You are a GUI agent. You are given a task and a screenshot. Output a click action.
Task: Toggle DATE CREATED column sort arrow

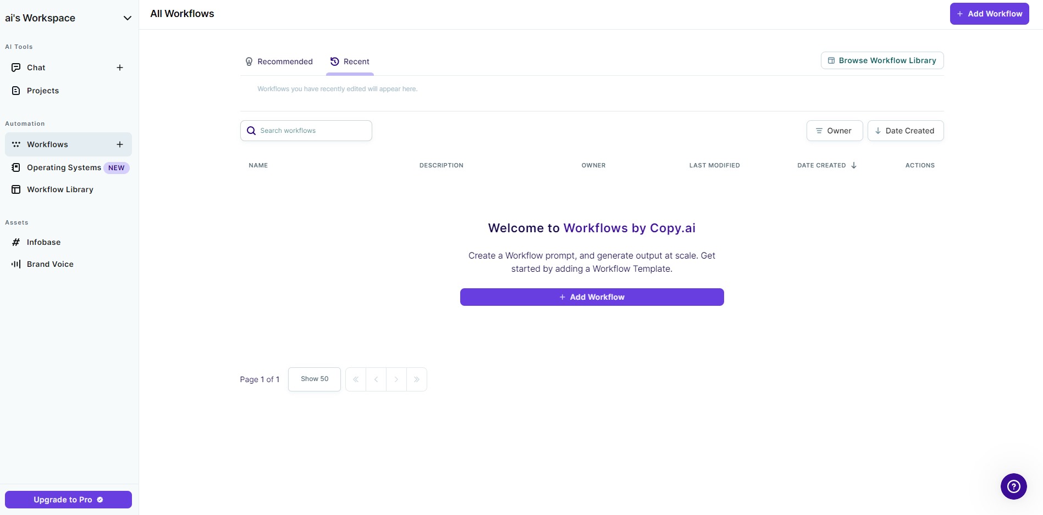854,165
